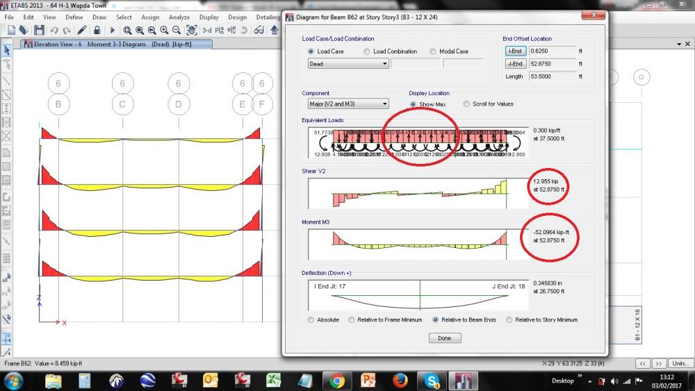
Task: Toggle the model lock padlock icon
Action: (97, 30)
